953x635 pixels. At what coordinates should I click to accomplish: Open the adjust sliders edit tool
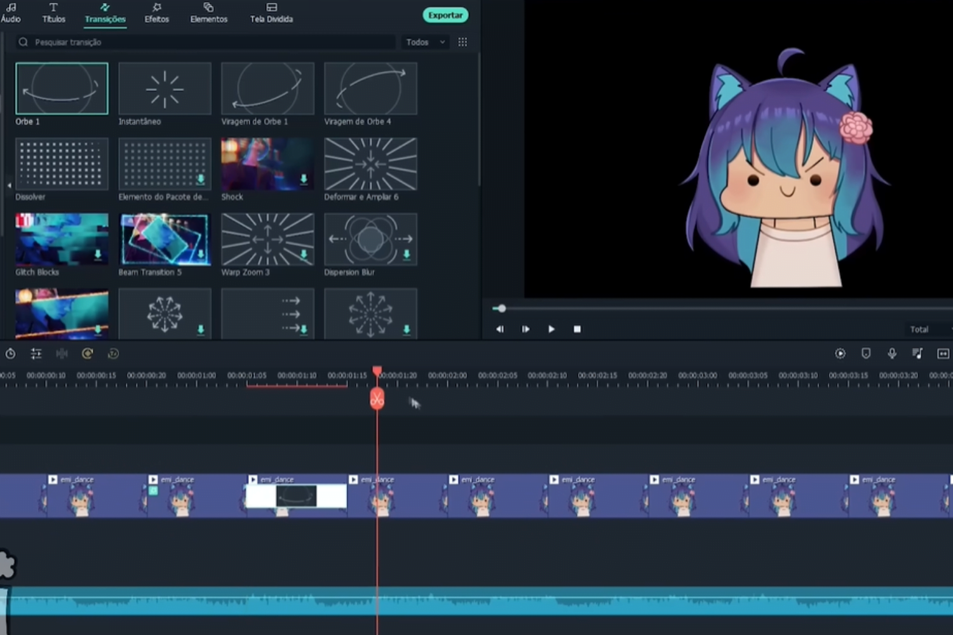coord(36,354)
